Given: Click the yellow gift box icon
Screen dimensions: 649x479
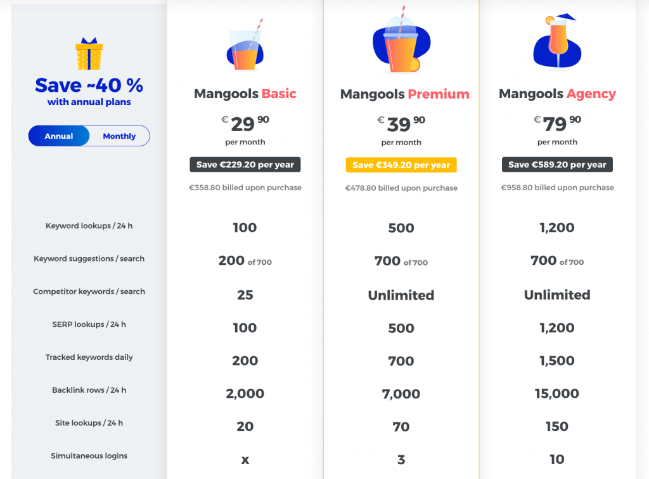Looking at the screenshot, I should coord(89,54).
